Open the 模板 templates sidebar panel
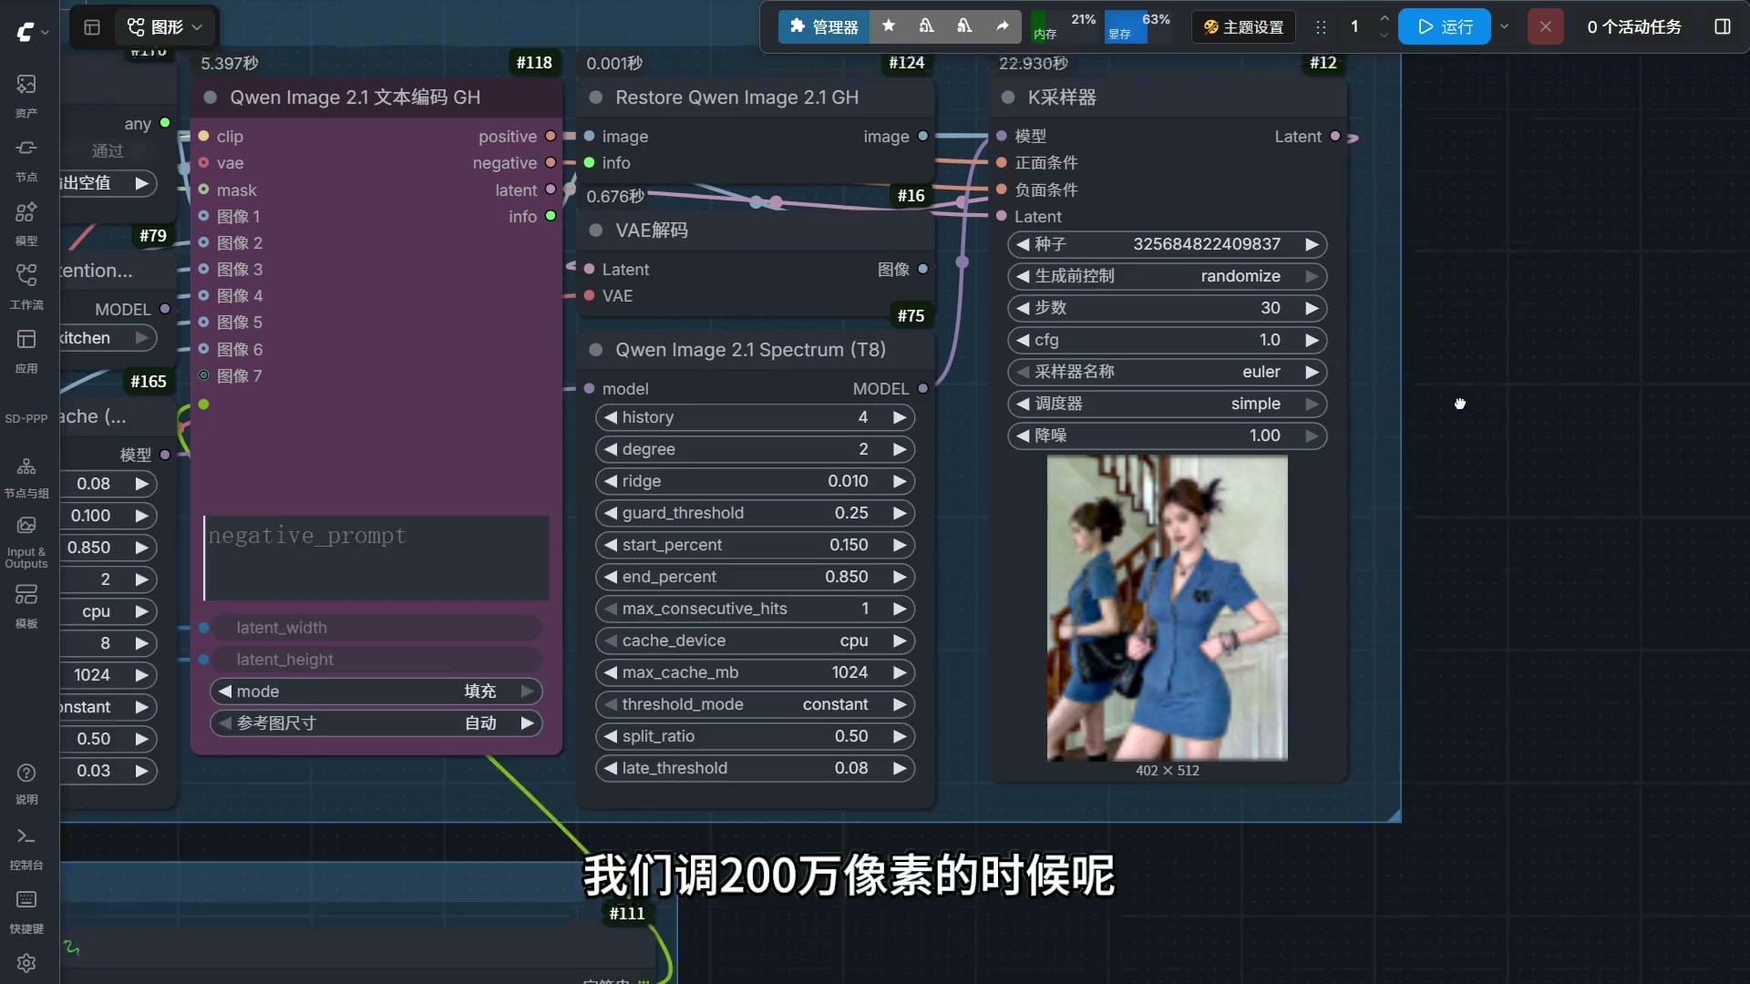This screenshot has height=984, width=1750. tap(26, 606)
